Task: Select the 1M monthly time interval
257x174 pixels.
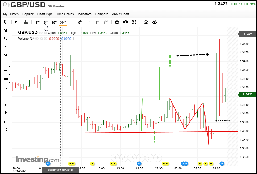Action: click(x=106, y=22)
